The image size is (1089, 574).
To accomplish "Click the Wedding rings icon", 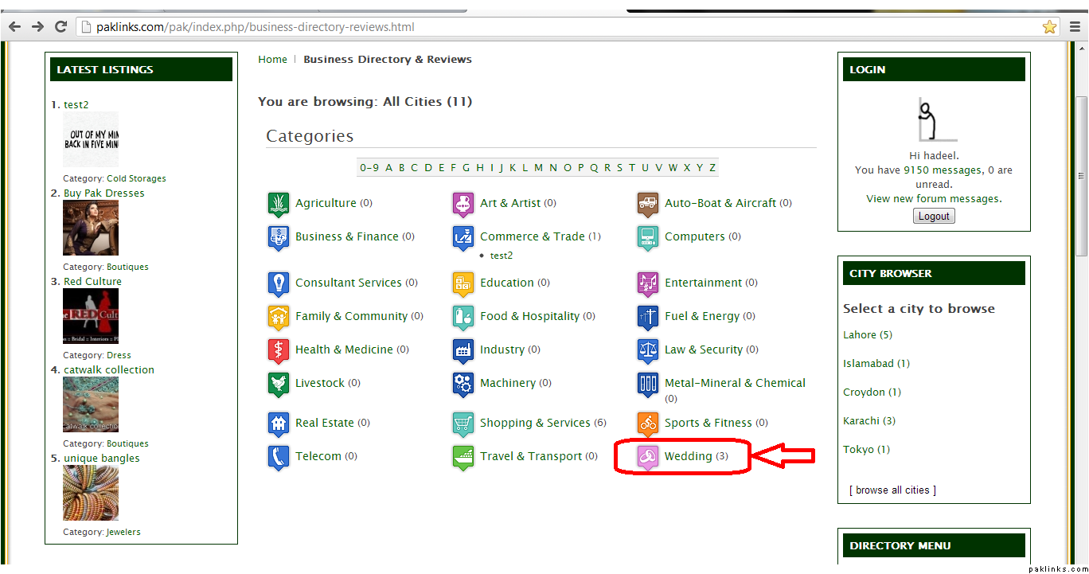I will (x=647, y=457).
